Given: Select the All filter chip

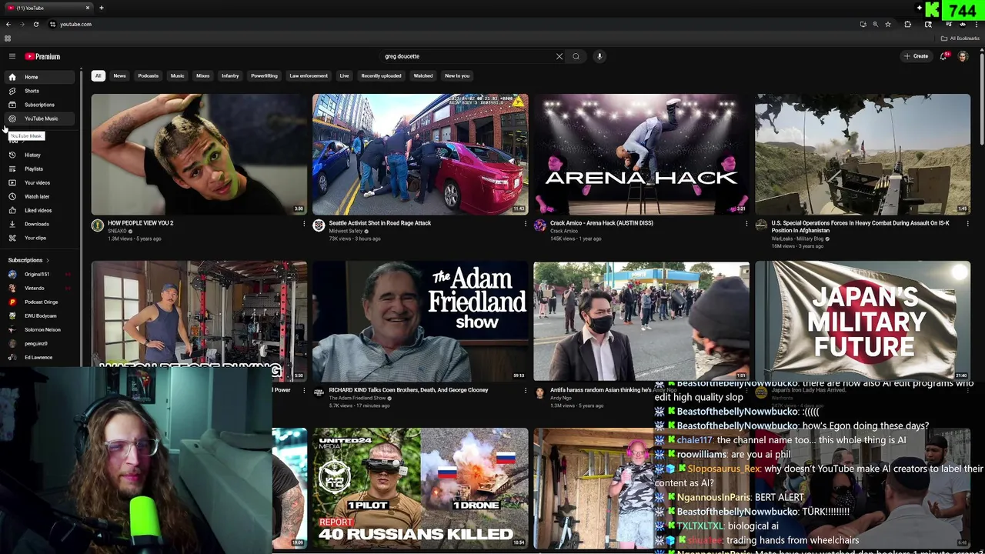Looking at the screenshot, I should coord(98,75).
